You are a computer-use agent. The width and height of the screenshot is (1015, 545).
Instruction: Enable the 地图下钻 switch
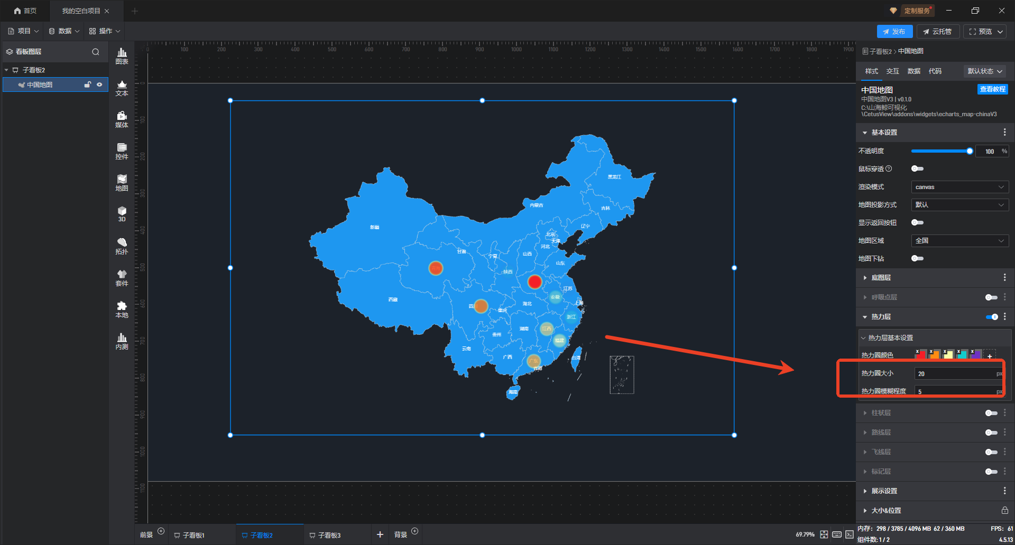pos(917,259)
